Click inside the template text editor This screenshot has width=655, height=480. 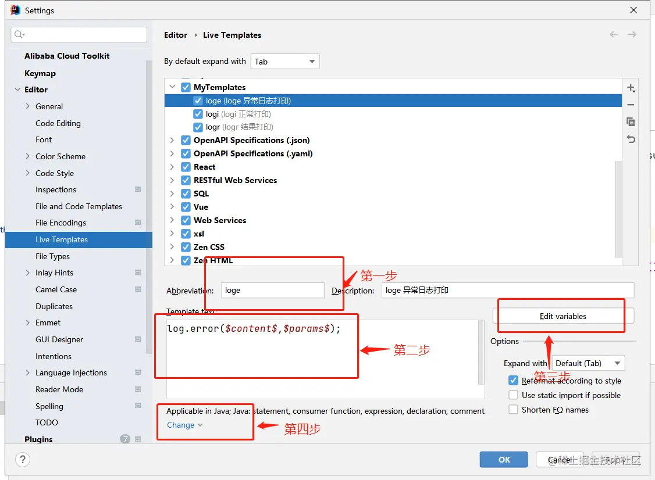point(322,359)
